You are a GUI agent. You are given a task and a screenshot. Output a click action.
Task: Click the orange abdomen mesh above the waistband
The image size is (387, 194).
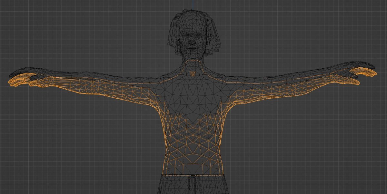click(x=193, y=158)
